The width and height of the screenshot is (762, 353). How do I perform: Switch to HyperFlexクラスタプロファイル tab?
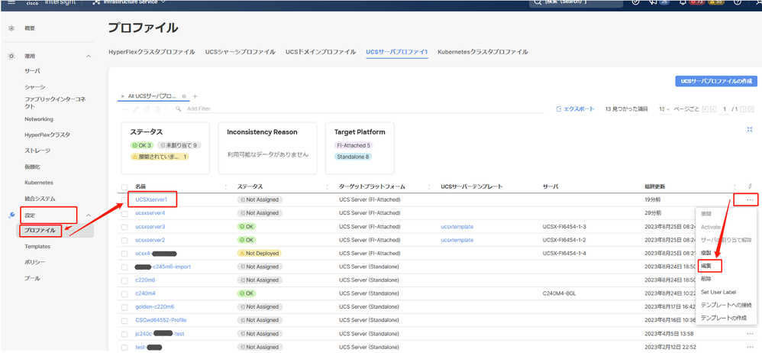tap(152, 52)
